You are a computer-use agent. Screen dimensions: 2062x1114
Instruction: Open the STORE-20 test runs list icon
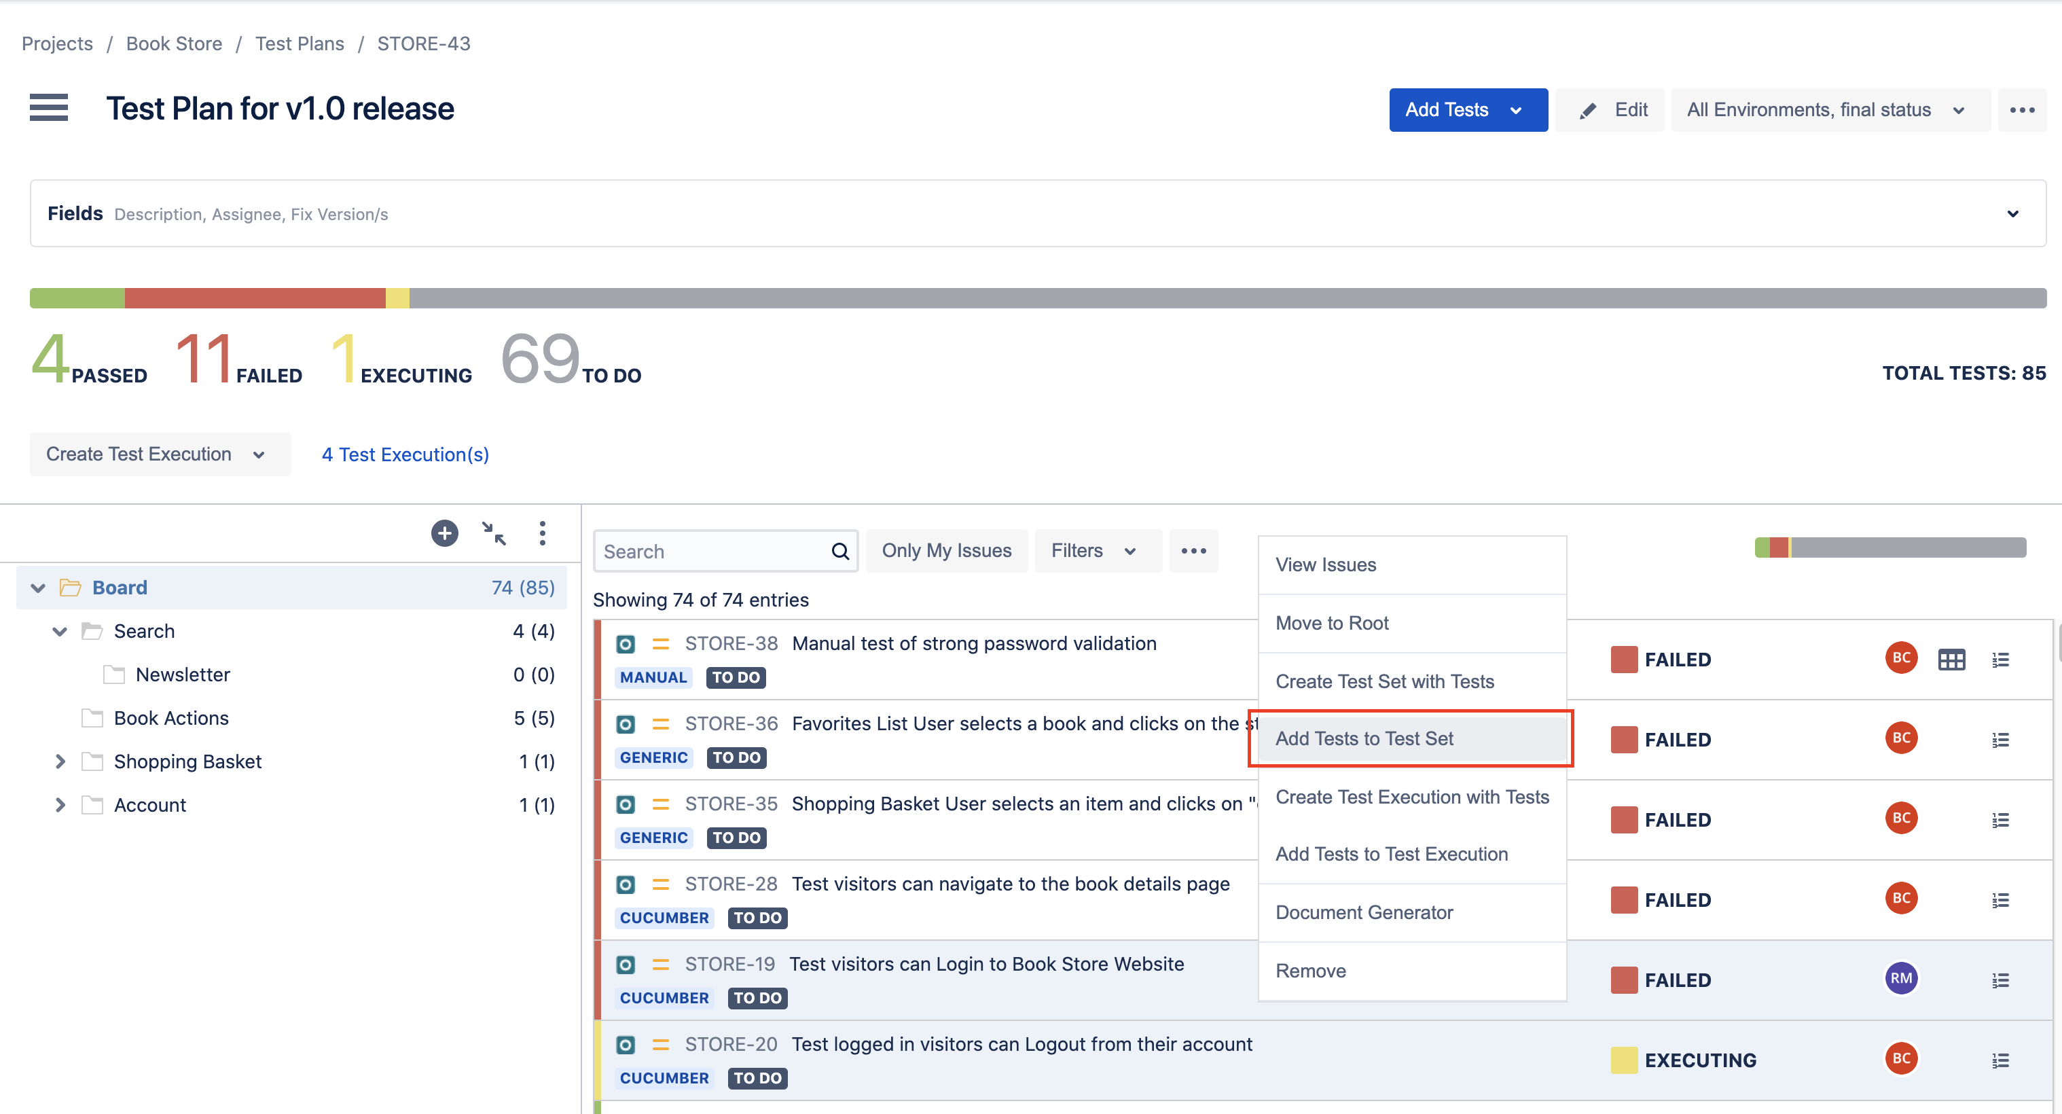(2000, 1060)
